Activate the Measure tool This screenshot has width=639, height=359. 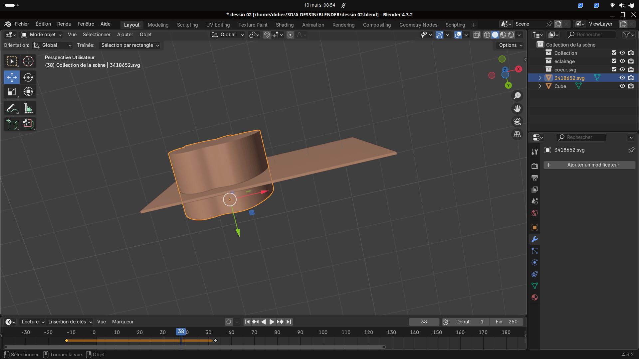28,108
